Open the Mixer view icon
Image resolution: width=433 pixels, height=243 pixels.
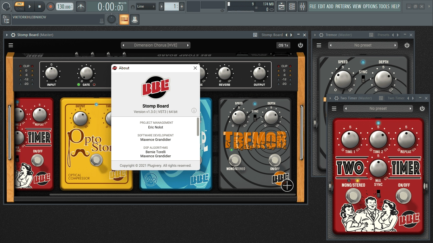click(x=302, y=6)
